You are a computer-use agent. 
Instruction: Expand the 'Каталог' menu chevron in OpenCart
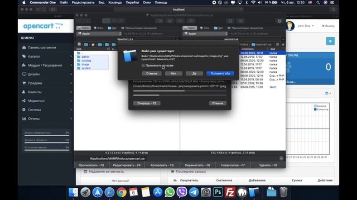point(71,57)
